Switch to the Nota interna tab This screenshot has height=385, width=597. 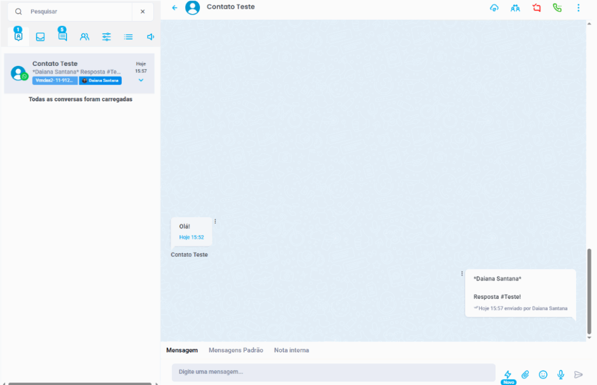click(292, 350)
